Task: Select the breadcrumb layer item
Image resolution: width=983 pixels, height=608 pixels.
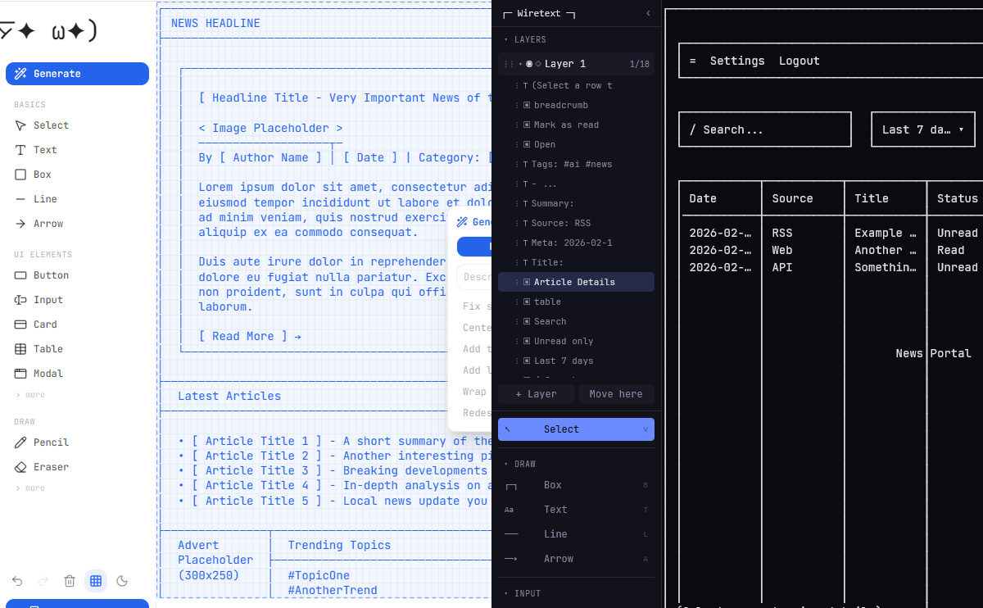Action: click(560, 105)
